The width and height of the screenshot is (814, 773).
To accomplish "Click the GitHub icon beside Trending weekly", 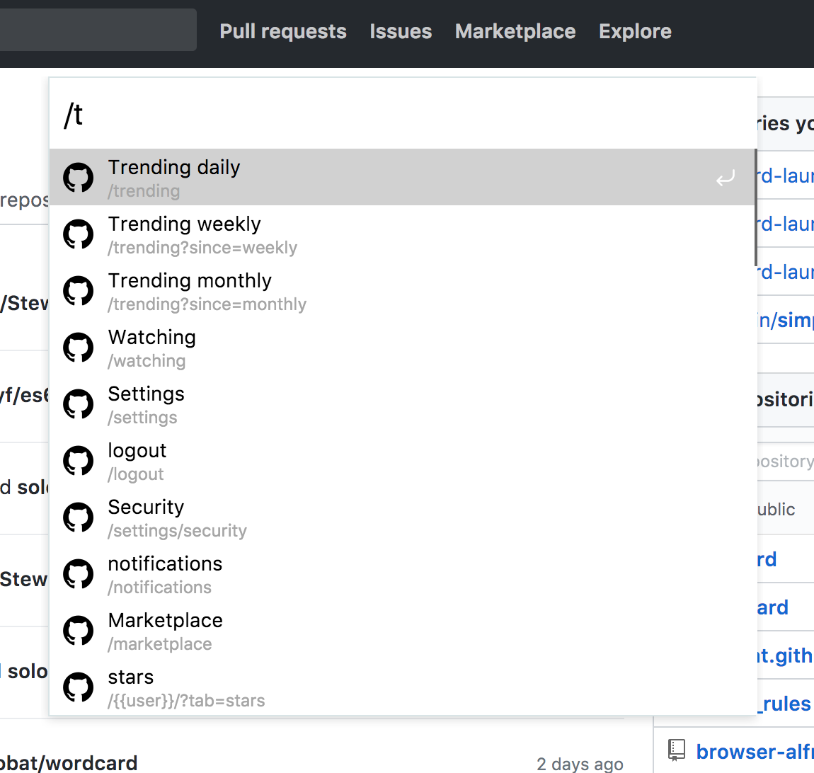I will (79, 234).
